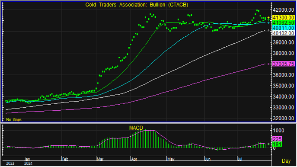The height and width of the screenshot is (167, 297).
Task: Click the Jan month label on time axis
Action: [x=27, y=159]
